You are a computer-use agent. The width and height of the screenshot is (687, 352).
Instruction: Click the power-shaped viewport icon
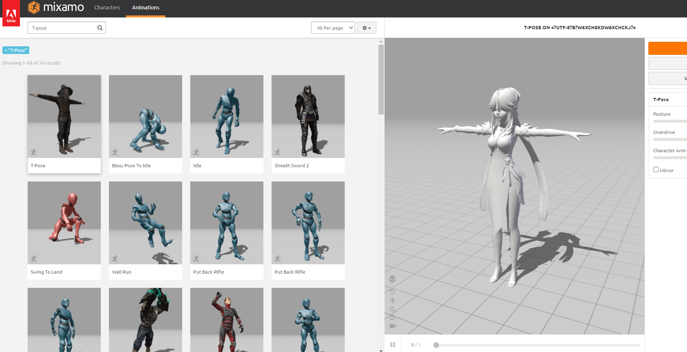(392, 317)
